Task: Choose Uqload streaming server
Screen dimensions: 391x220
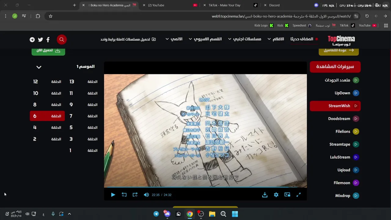Action: (x=335, y=170)
